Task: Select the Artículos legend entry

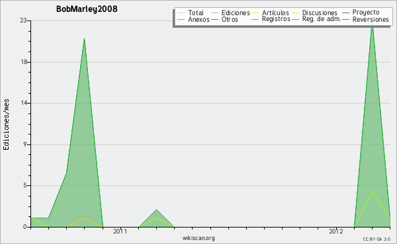Action: (x=275, y=13)
